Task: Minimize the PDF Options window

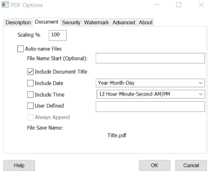Action: [157, 5]
